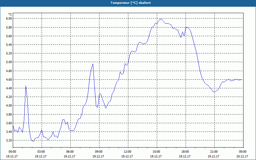Click the 4,80 y-axis label
Screen dimensions: 256x160
[9, 71]
